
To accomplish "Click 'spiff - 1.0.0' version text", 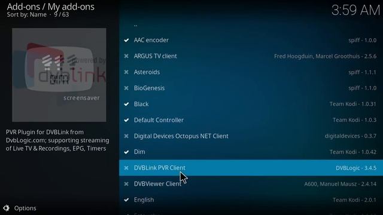I will click(x=362, y=40).
